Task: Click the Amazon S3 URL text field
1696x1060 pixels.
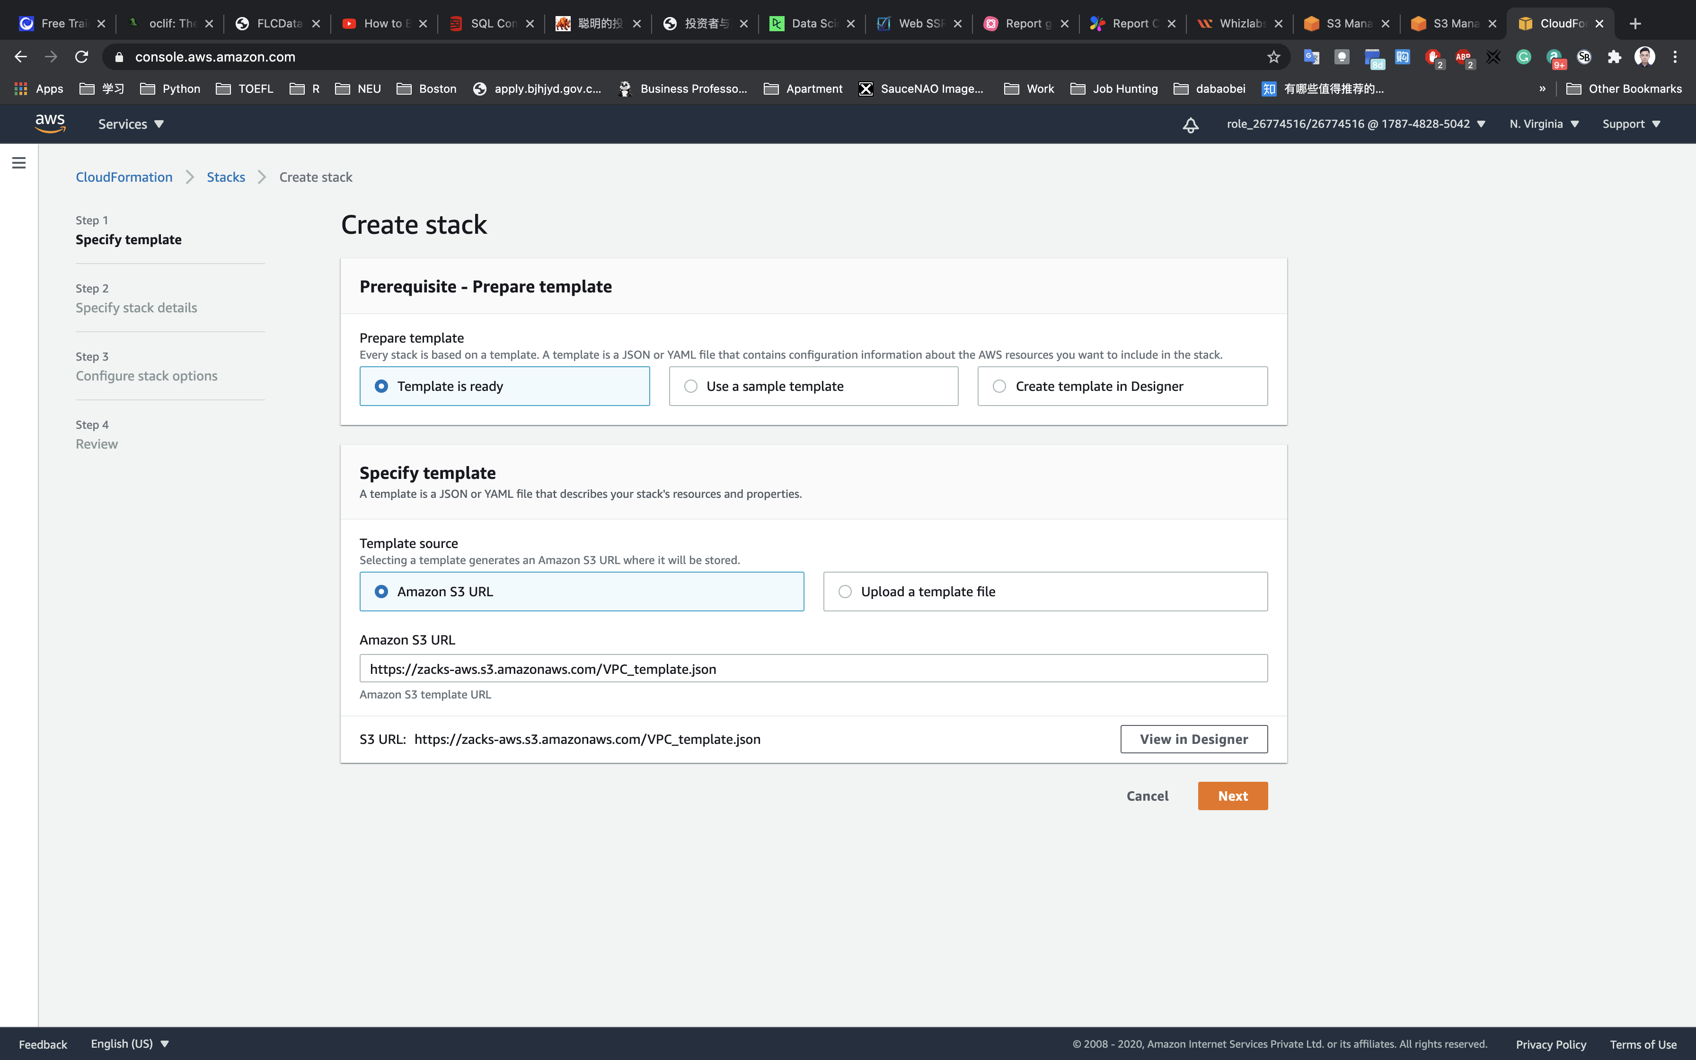Action: [813, 669]
